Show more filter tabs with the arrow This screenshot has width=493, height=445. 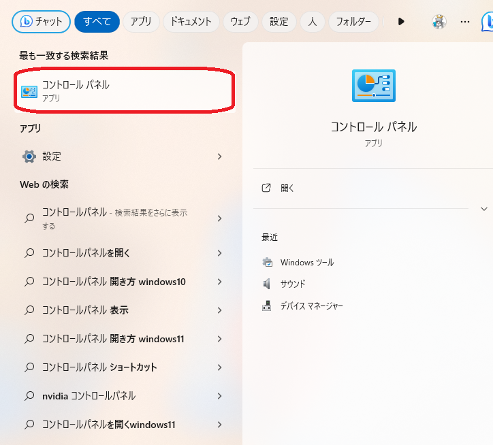[401, 22]
